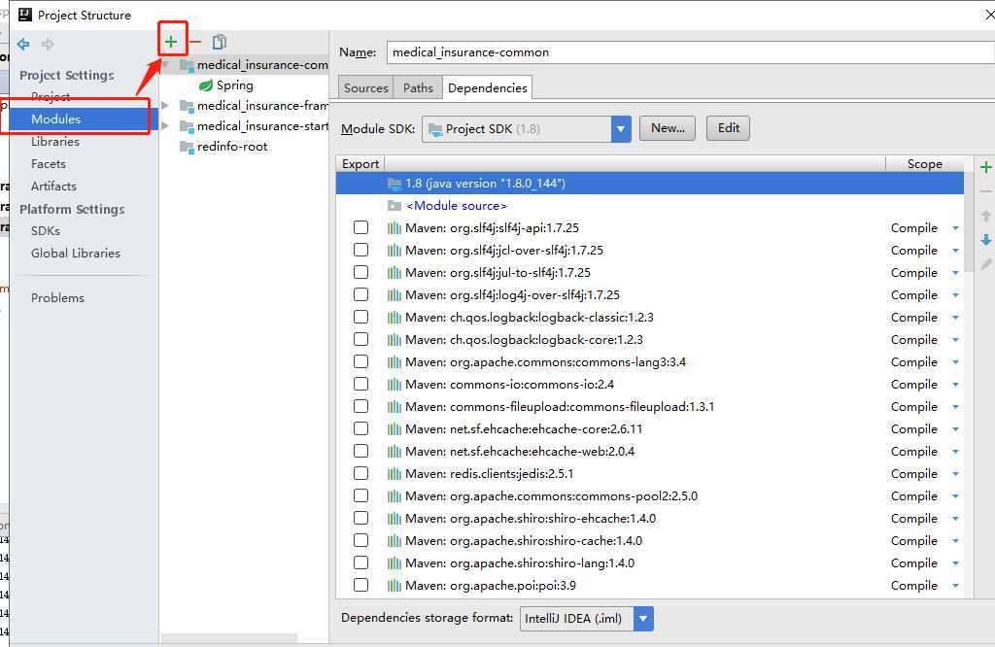Check export for slf4j-api:1.7.25

[x=361, y=227]
